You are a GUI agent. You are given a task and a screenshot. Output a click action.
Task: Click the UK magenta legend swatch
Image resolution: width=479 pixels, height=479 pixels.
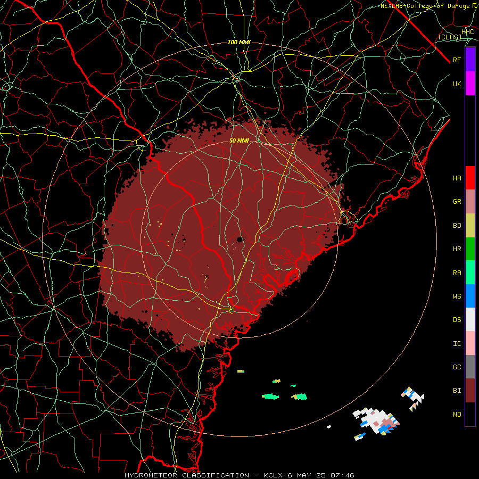click(x=470, y=84)
